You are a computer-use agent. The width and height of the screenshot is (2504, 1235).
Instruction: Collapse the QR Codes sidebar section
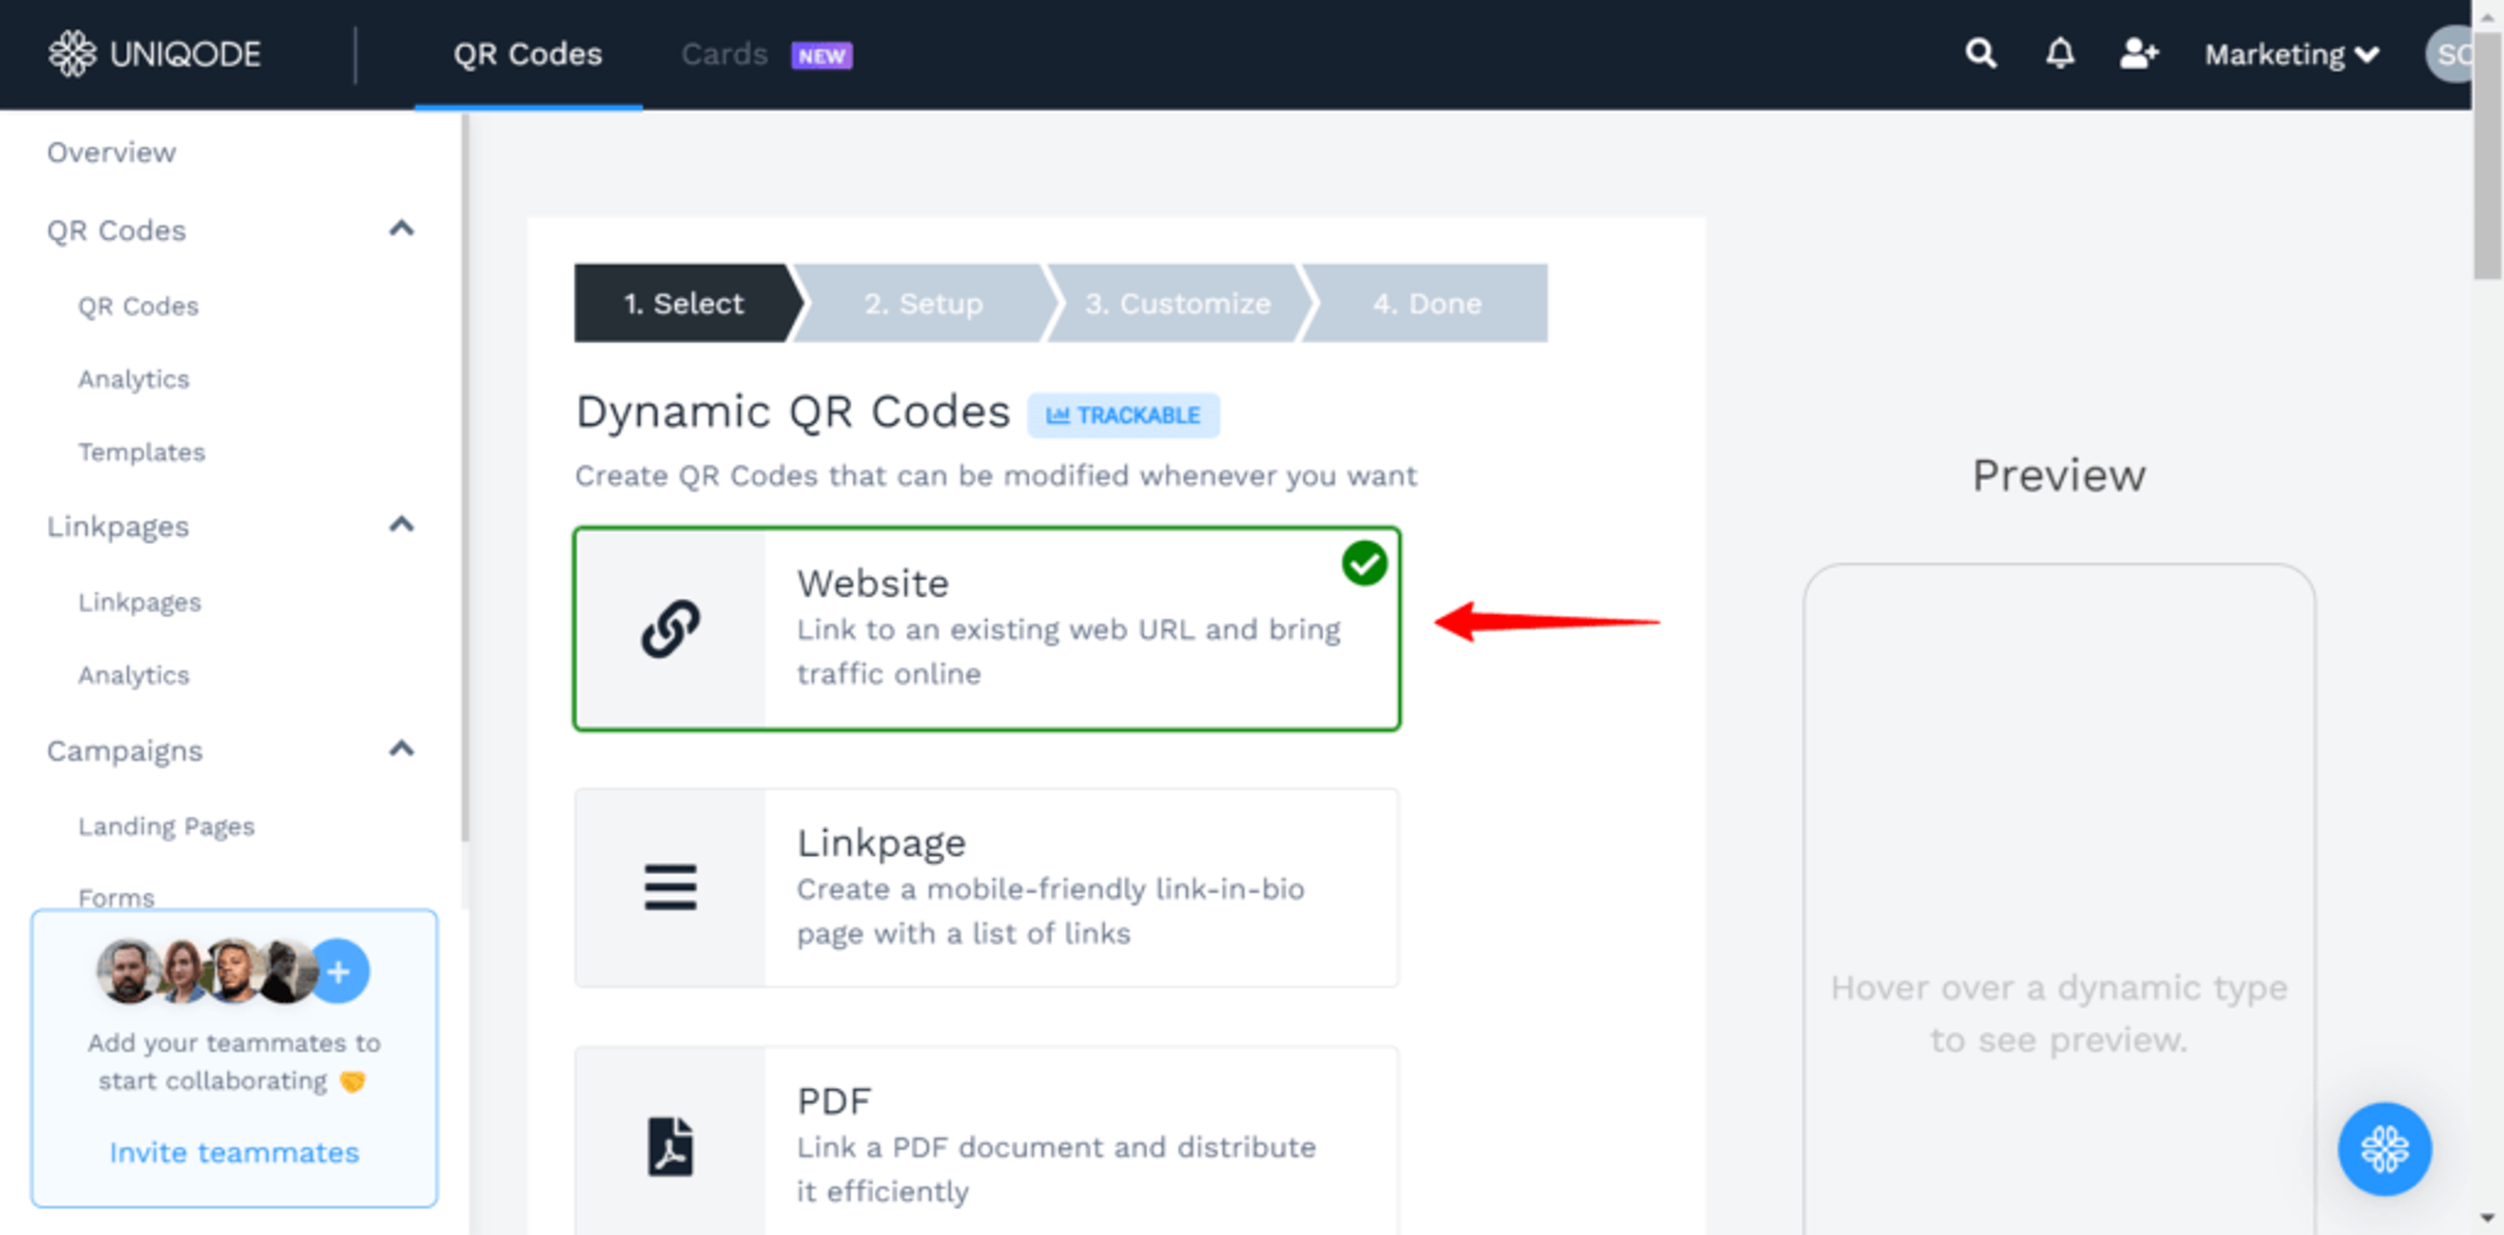click(x=402, y=230)
